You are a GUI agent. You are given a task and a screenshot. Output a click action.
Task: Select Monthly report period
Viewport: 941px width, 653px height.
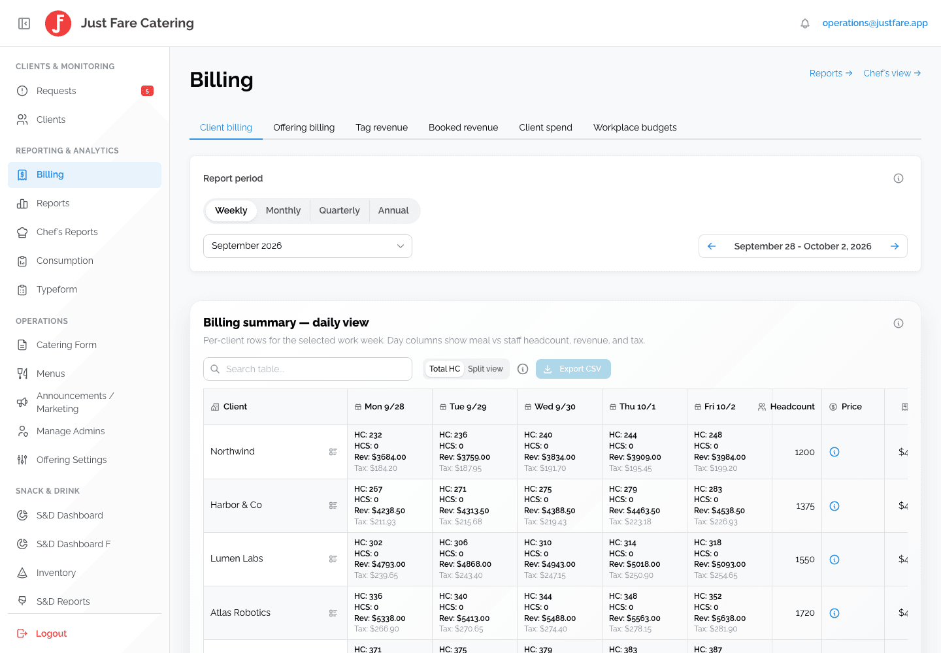(283, 210)
